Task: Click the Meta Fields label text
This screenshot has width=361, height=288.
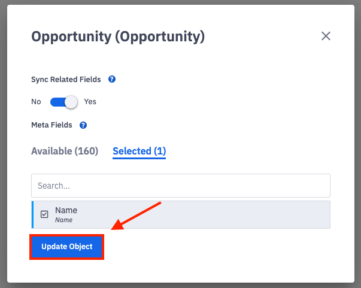Action: pos(51,125)
